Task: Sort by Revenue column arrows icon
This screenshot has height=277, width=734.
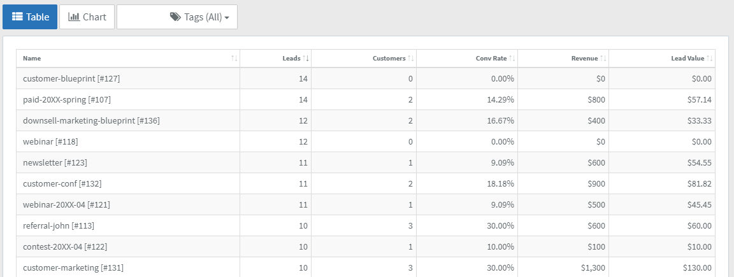Action: pos(603,59)
